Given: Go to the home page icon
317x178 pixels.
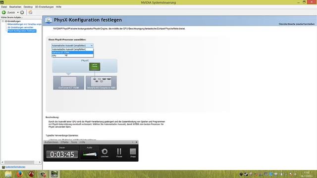Looking at the screenshot, I should 30,12.
